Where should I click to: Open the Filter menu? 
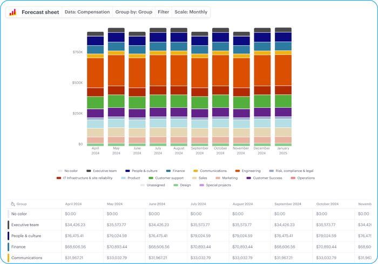163,12
